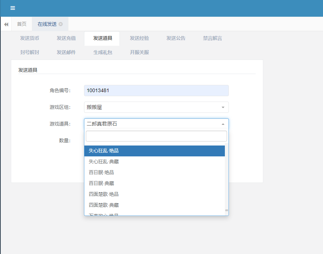The height and width of the screenshot is (254, 323).
Task: Expand the 游戏区组 dropdown
Action: click(156, 107)
